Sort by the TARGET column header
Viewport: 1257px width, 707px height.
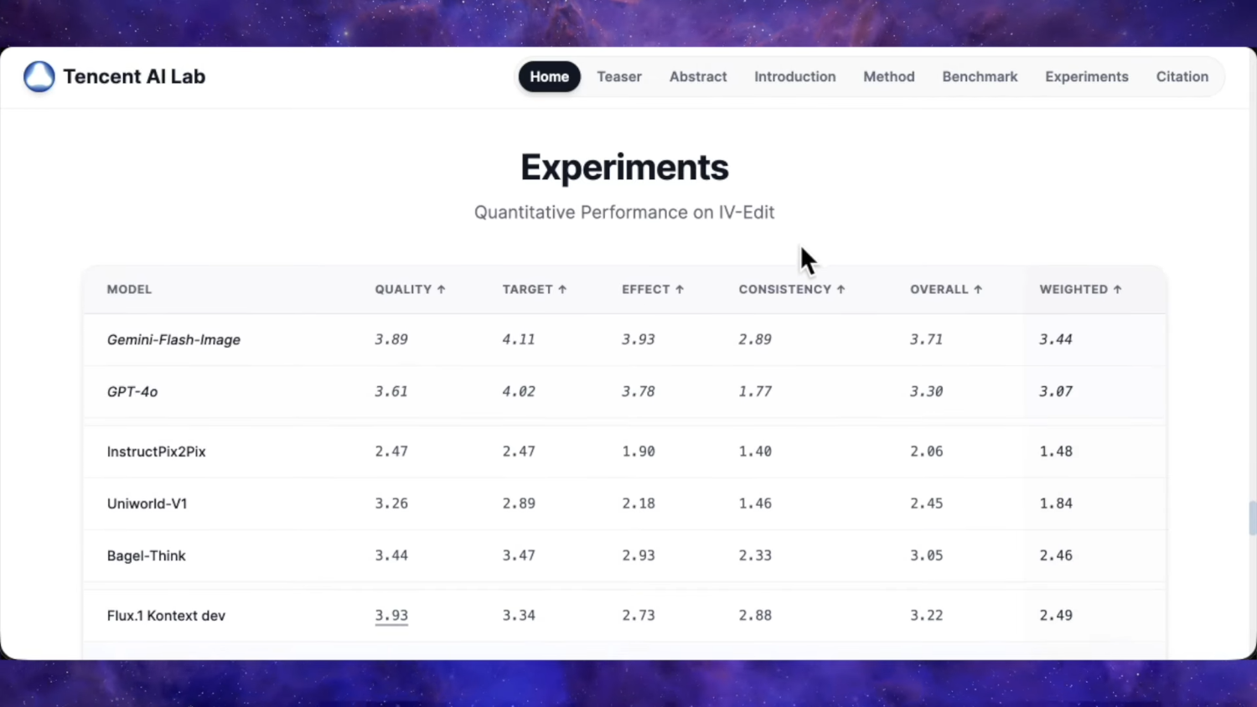[x=535, y=289]
